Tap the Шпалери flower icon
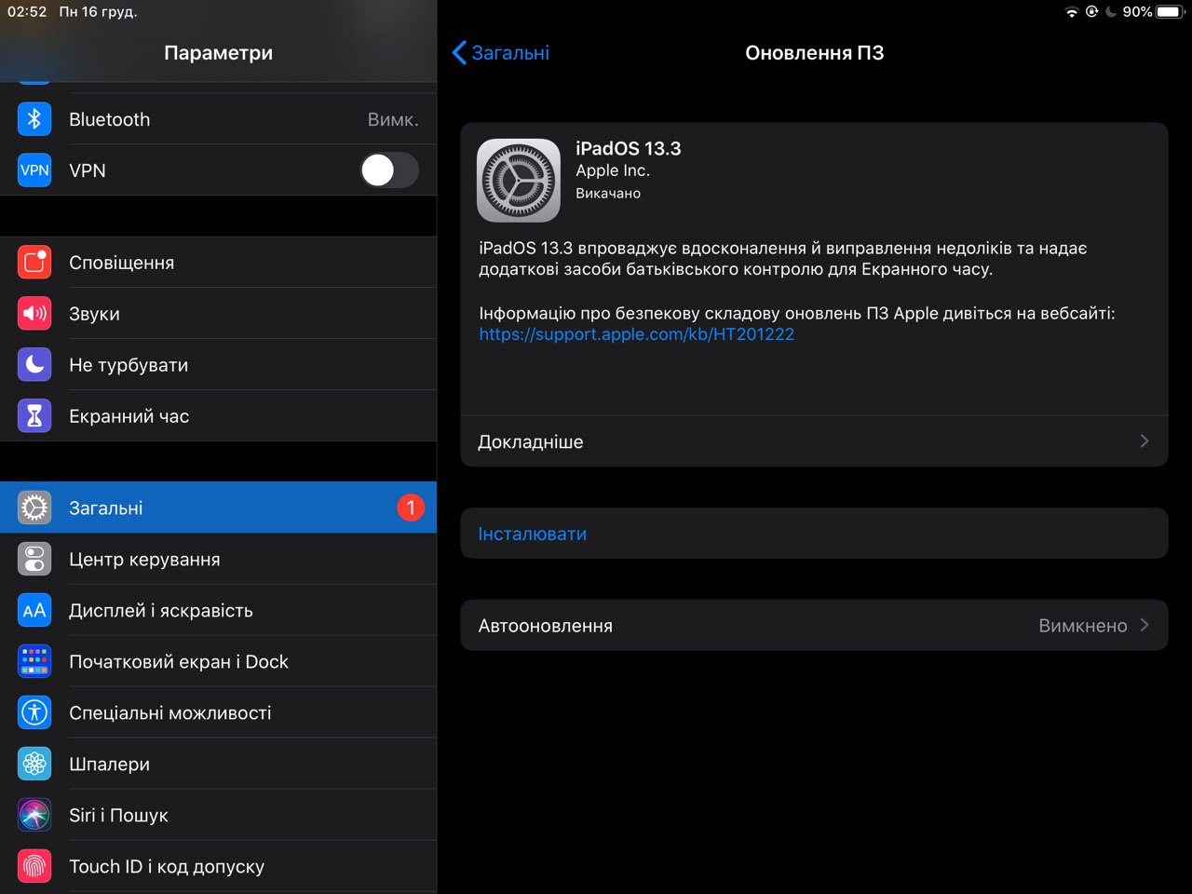The width and height of the screenshot is (1192, 894). (34, 764)
